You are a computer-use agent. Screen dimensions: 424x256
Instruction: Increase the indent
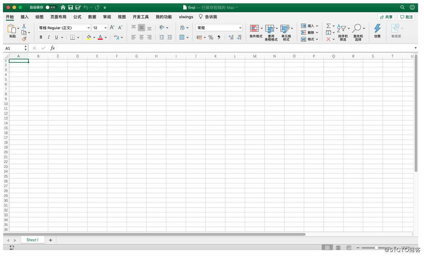(x=170, y=37)
